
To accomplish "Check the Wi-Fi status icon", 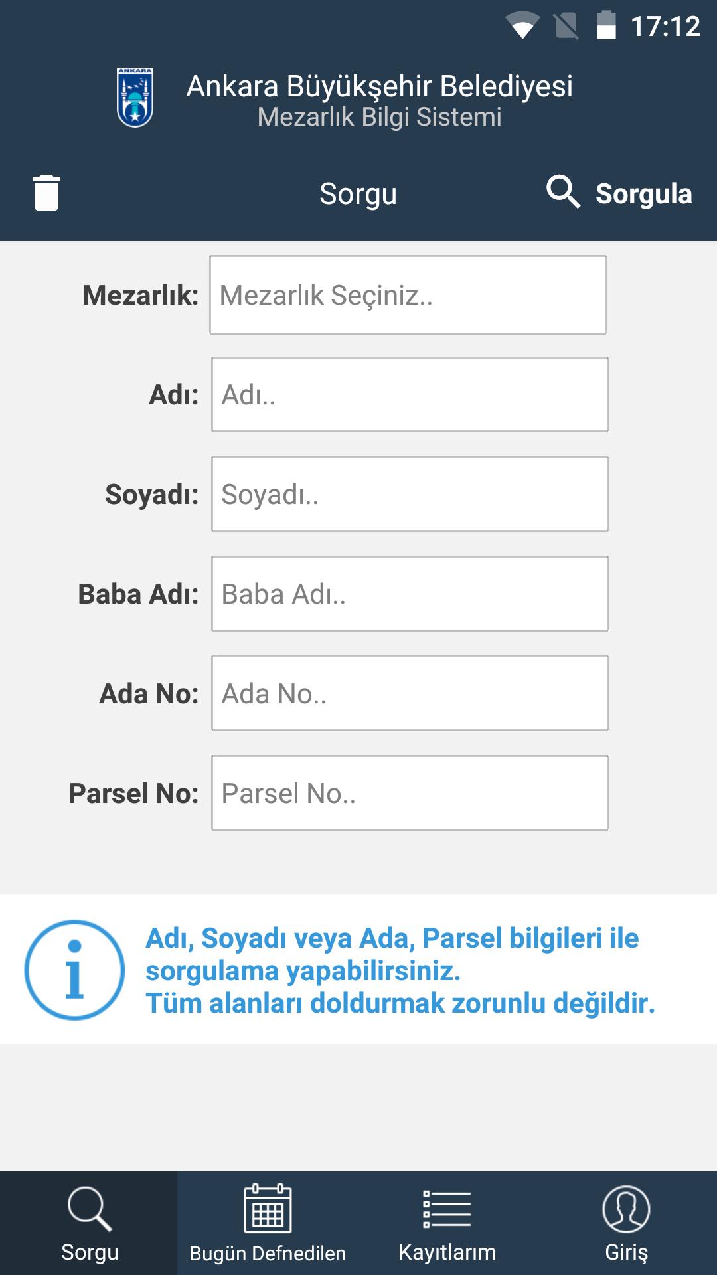I will (x=522, y=27).
